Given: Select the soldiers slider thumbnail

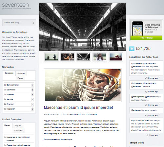Looking at the screenshot, I should 51,57.
